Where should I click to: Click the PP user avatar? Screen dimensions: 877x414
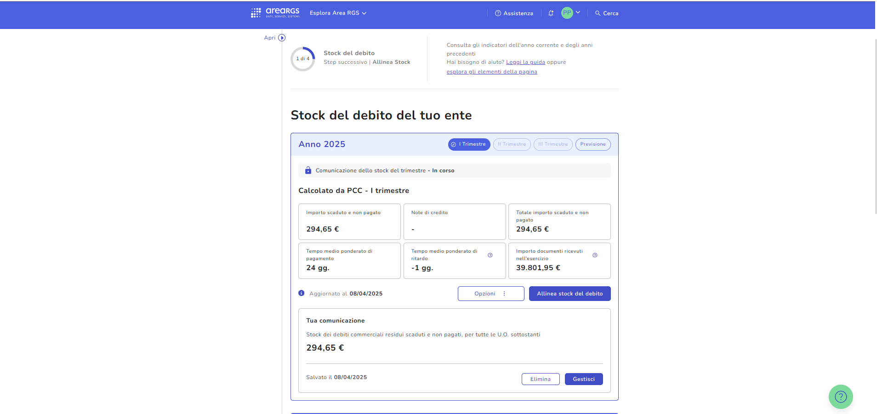tap(567, 13)
